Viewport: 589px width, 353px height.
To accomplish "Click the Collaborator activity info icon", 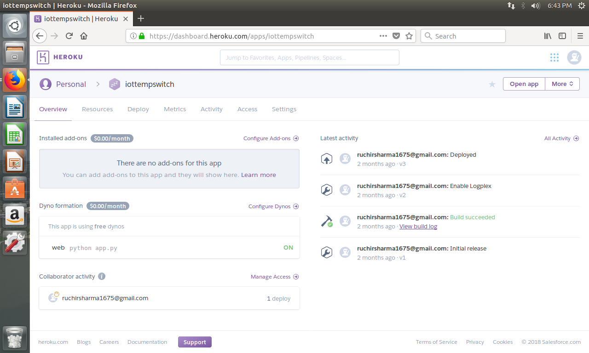I will pyautogui.click(x=102, y=276).
